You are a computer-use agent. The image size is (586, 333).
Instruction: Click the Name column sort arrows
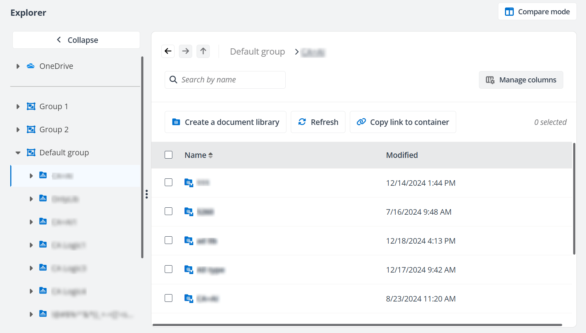click(x=210, y=155)
